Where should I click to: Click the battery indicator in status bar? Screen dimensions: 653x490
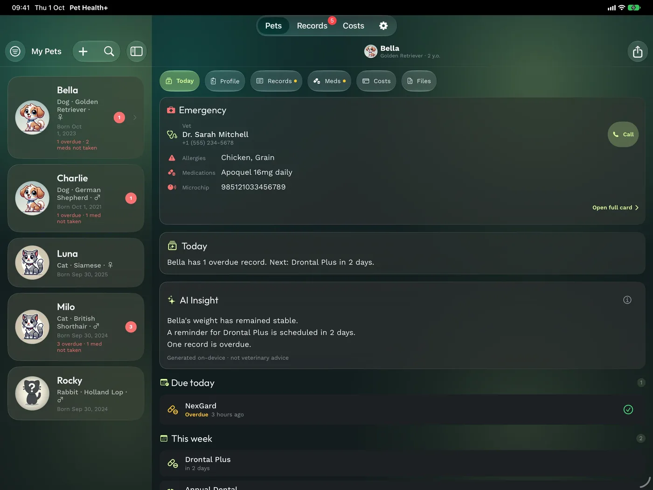click(x=634, y=7)
